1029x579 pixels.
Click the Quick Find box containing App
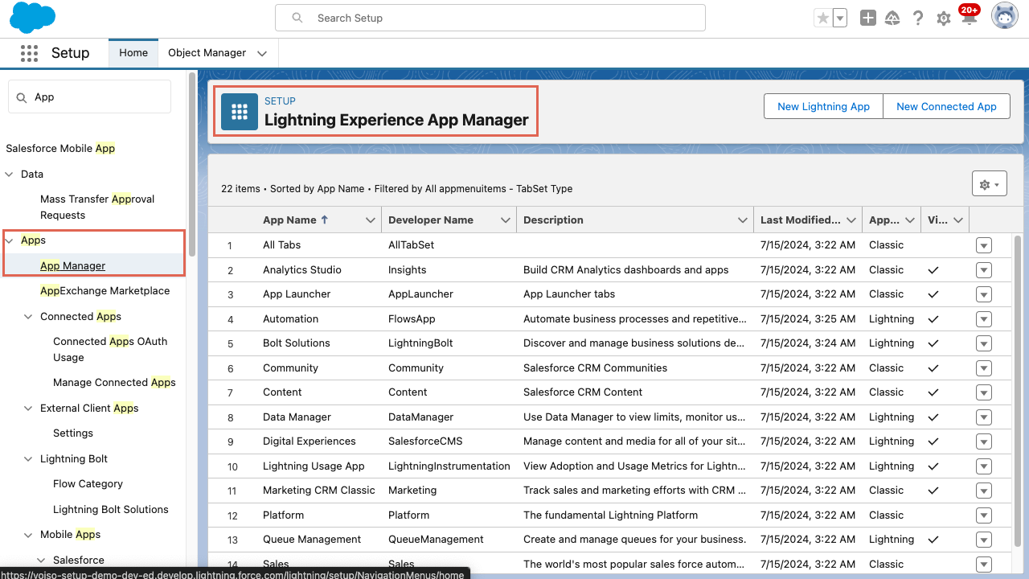[90, 96]
